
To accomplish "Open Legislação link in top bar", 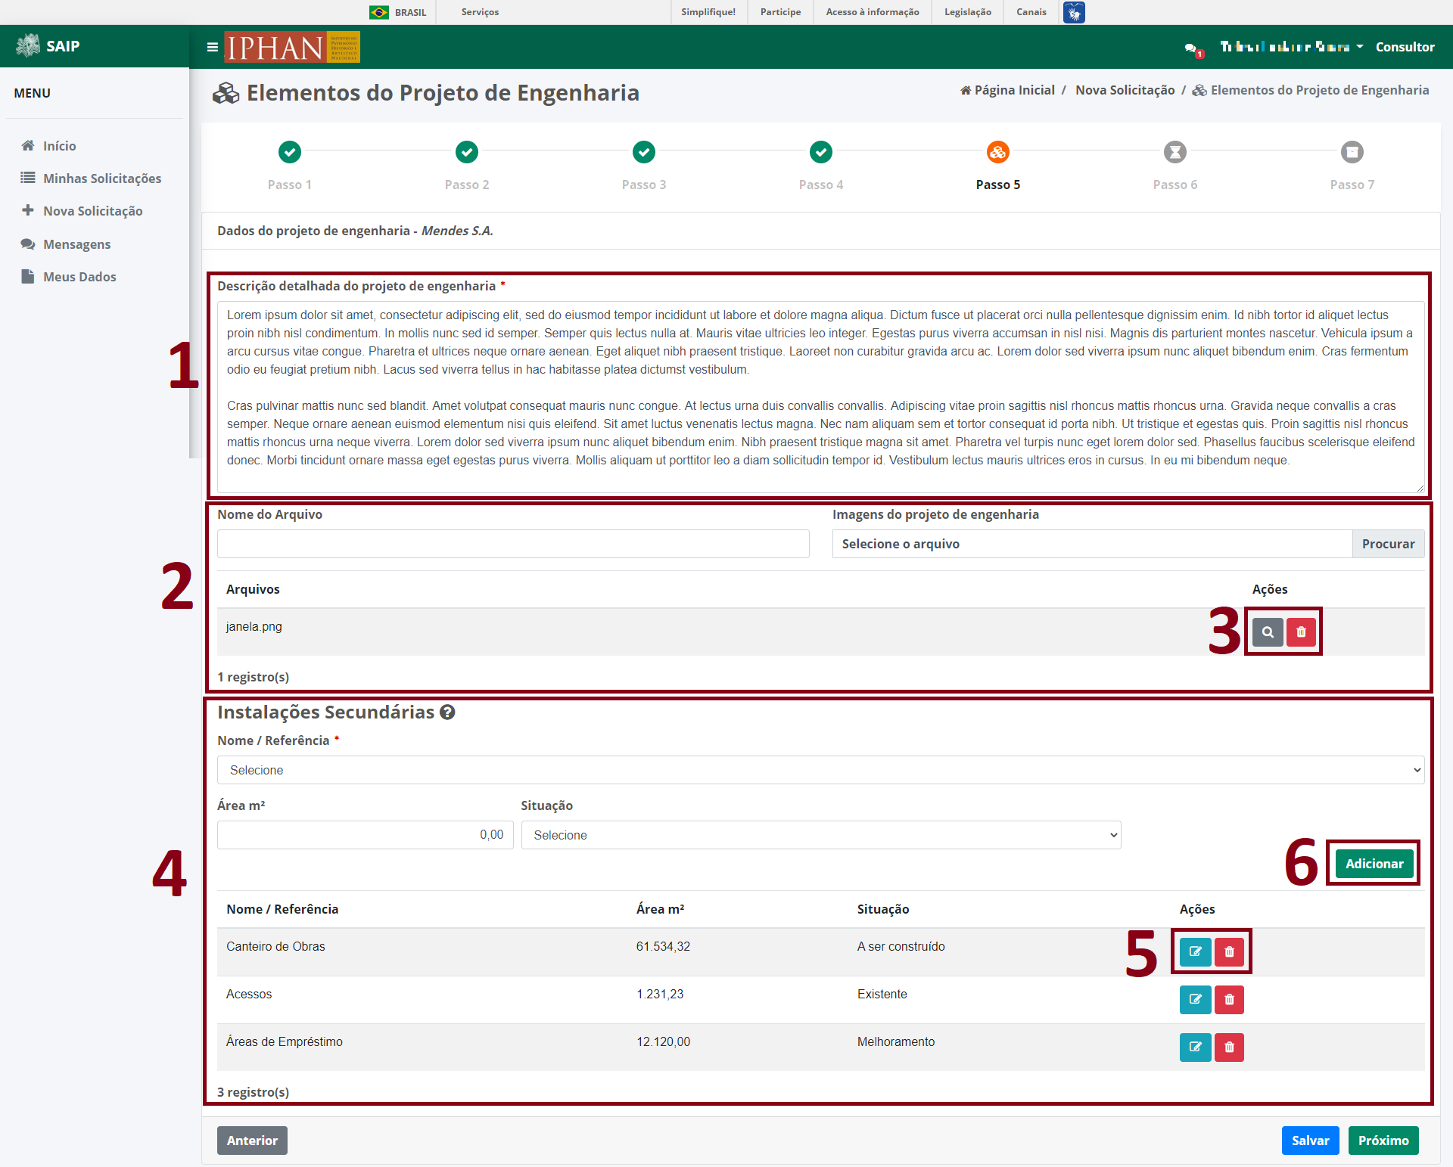I will click(968, 12).
